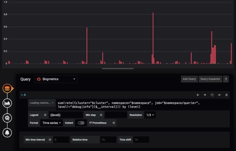Open the Resolution 1/3 dropdown
The image size is (236, 151).
(150, 115)
